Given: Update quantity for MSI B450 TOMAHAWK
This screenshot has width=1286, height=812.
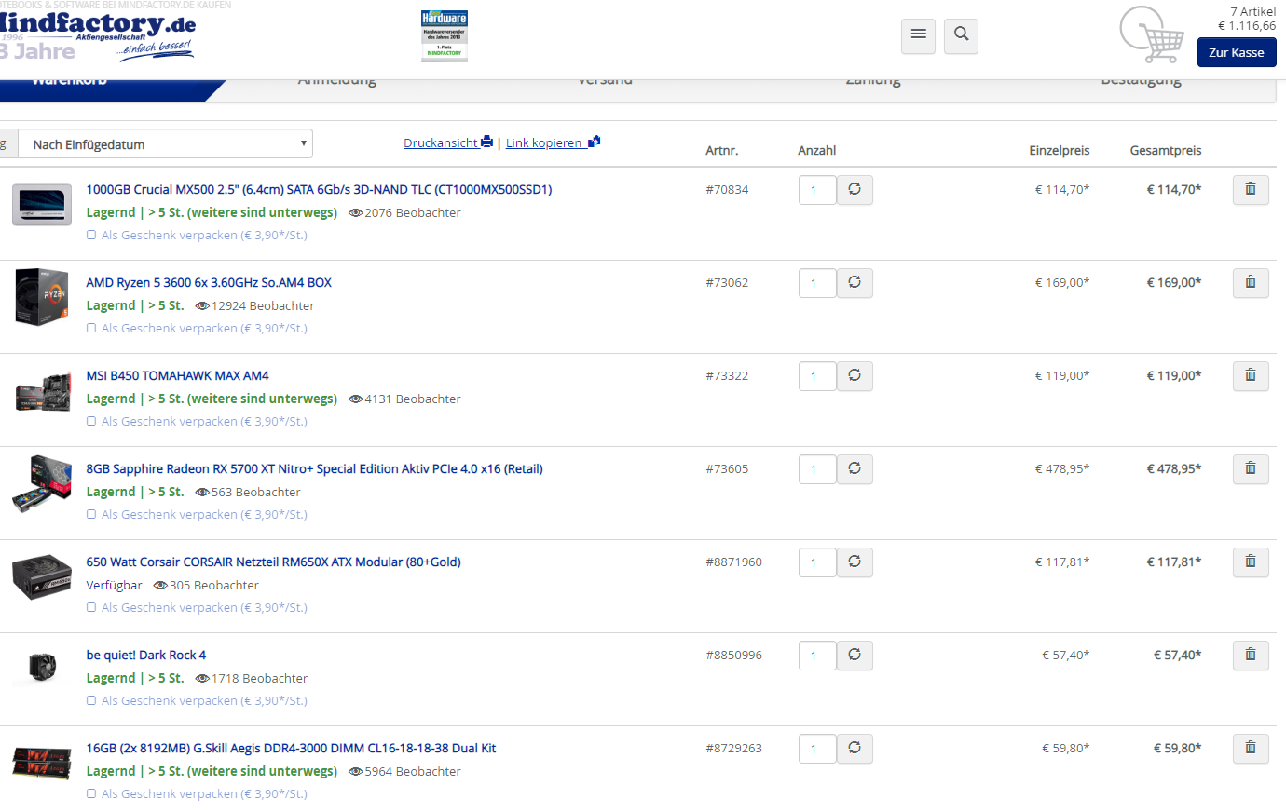Looking at the screenshot, I should pyautogui.click(x=855, y=375).
